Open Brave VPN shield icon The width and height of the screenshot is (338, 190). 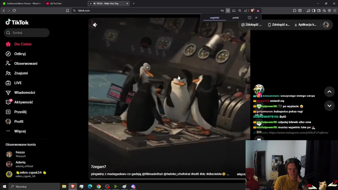click(329, 11)
